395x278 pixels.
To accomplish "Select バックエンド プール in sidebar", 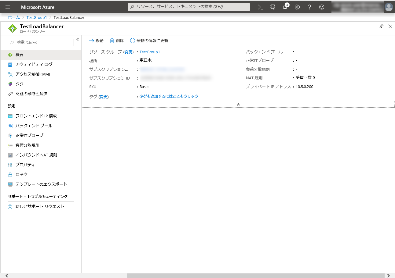I will pos(34,126).
